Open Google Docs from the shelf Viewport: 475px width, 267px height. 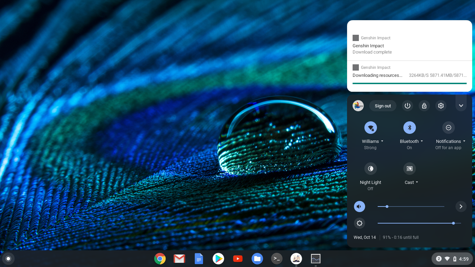[199, 259]
